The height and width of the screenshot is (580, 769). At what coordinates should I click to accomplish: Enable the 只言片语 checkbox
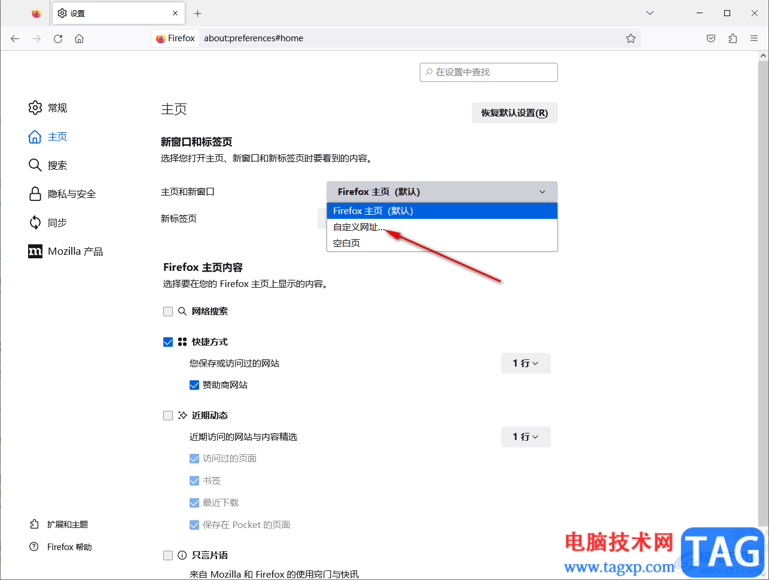168,555
